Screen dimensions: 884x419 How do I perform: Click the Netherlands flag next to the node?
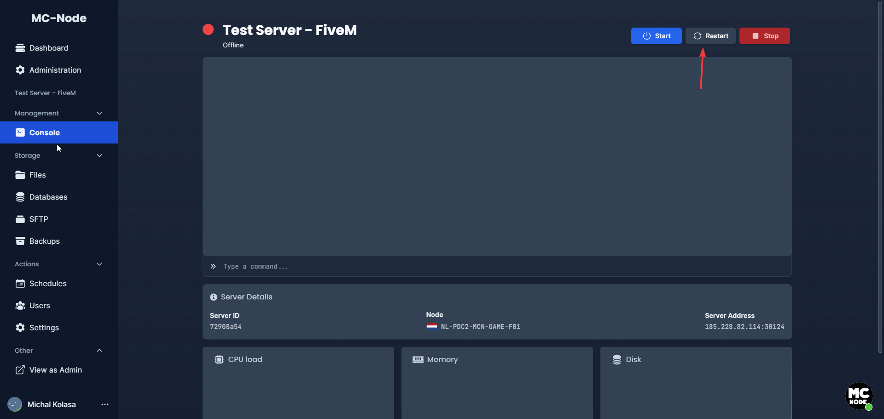click(x=432, y=327)
